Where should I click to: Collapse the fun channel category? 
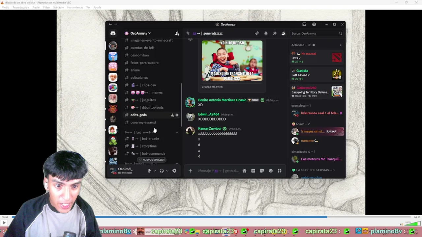pos(138,132)
